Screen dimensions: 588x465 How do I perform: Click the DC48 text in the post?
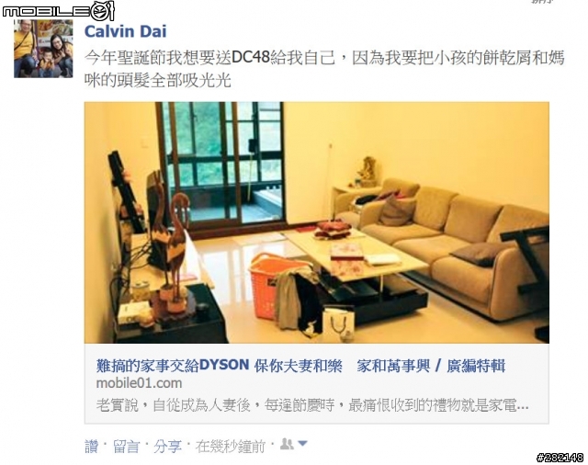pos(251,57)
